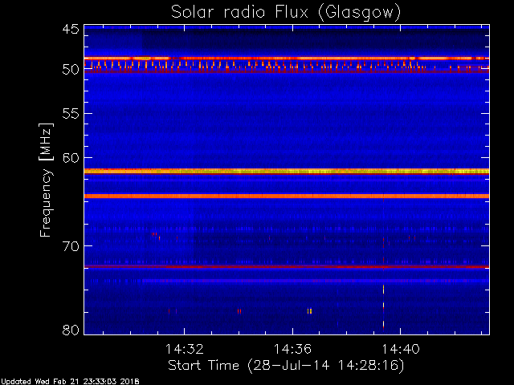Click the 70 frequency tick label

[x=71, y=246]
